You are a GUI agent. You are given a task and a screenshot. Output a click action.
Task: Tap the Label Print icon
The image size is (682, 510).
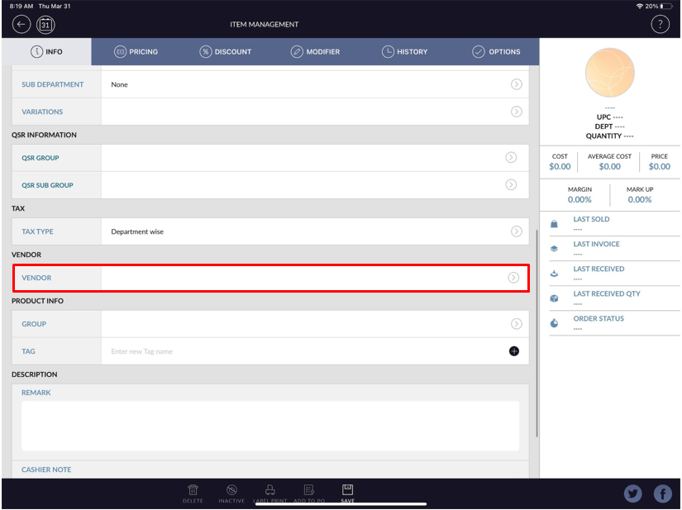pyautogui.click(x=269, y=493)
